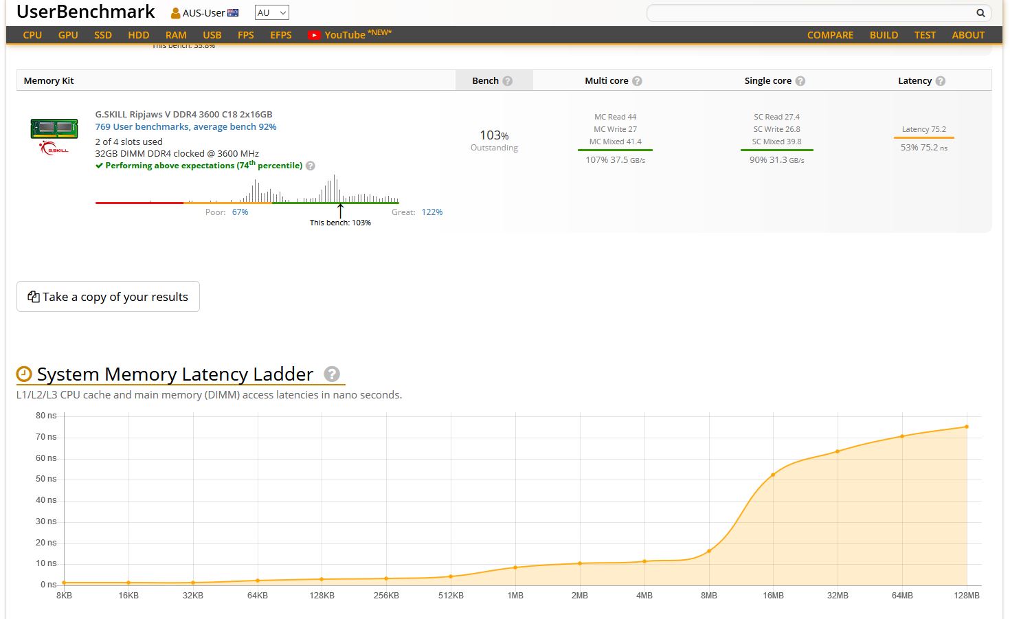This screenshot has height=619, width=1010.
Task: Click the UserBenchmark site logo
Action: click(86, 12)
